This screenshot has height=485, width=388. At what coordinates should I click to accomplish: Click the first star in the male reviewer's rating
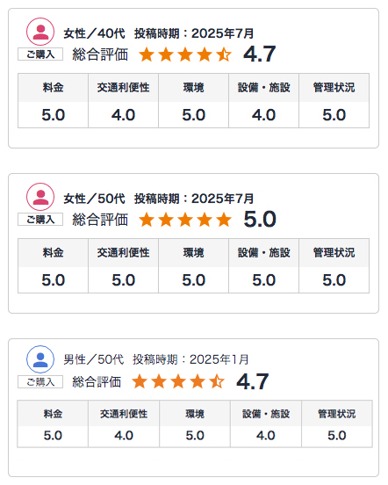[x=140, y=381]
